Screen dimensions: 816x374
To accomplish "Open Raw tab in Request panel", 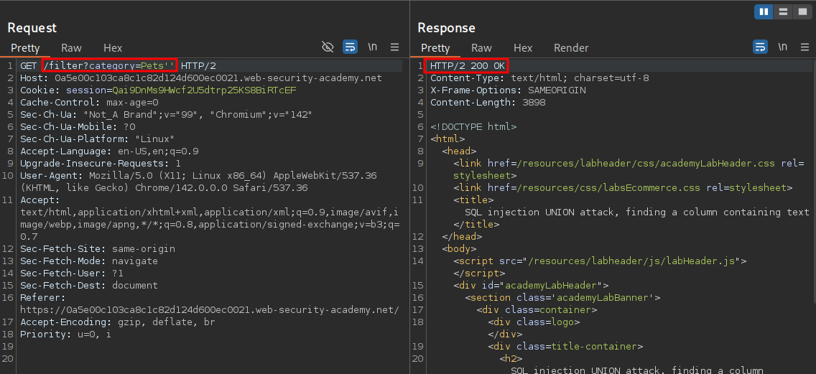I will (x=71, y=48).
